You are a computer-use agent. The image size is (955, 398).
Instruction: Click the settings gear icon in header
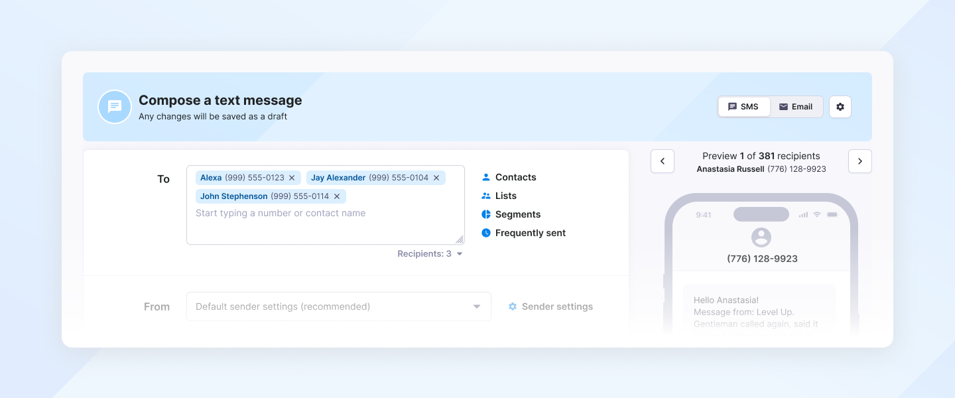pyautogui.click(x=840, y=107)
